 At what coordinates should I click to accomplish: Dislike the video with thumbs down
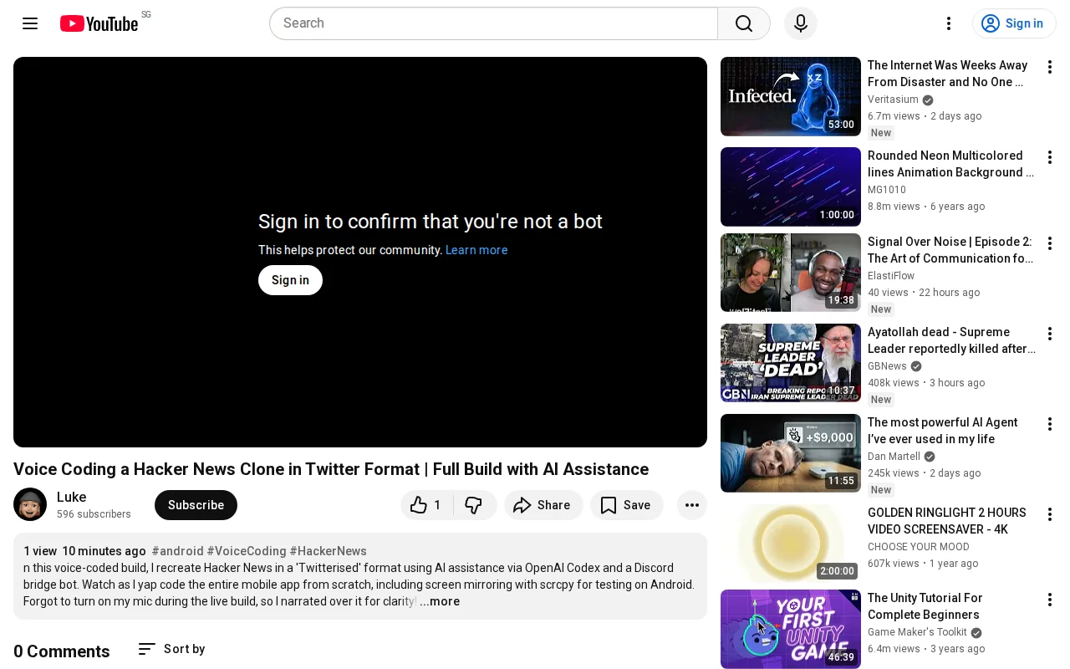tap(475, 505)
